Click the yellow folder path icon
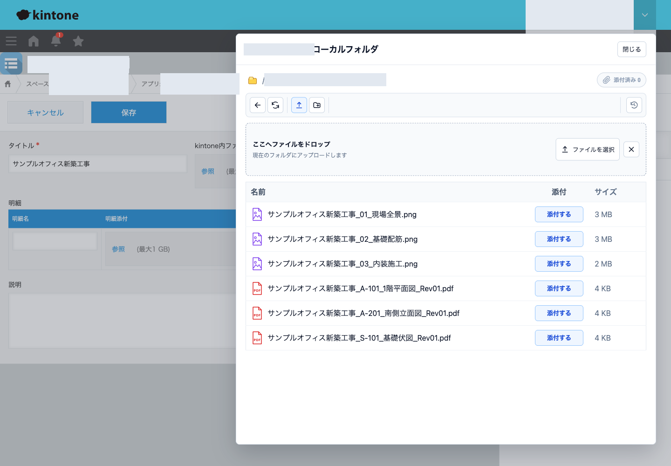The image size is (671, 466). (x=253, y=81)
